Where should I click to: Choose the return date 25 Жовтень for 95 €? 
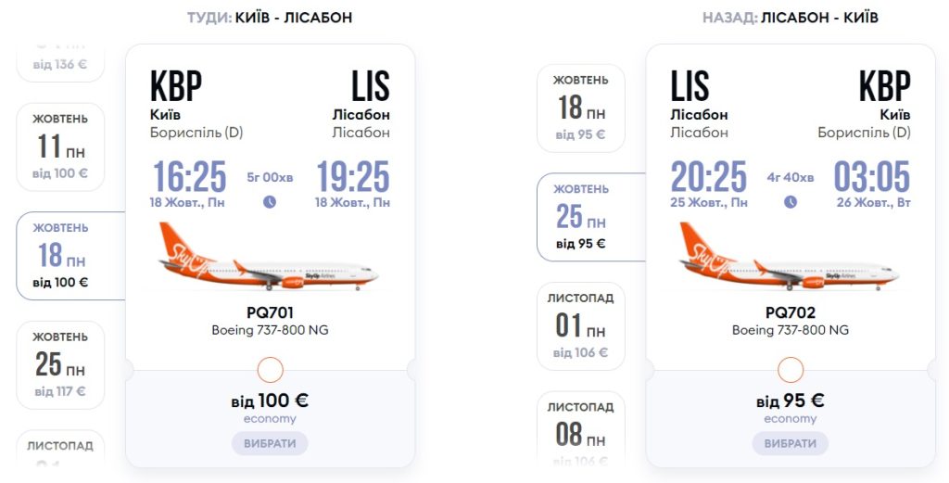click(581, 216)
